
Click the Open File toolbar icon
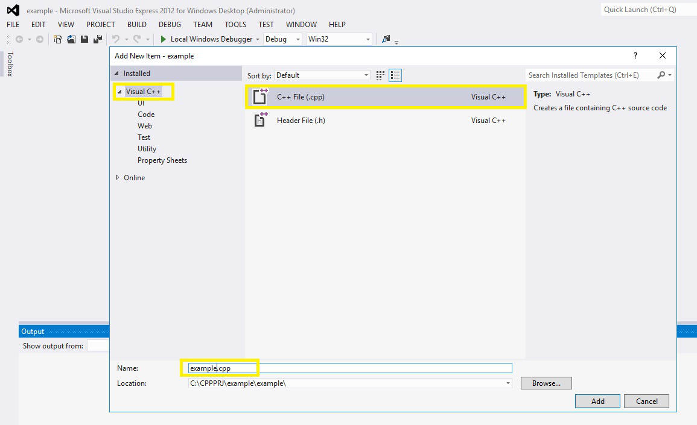coord(71,40)
